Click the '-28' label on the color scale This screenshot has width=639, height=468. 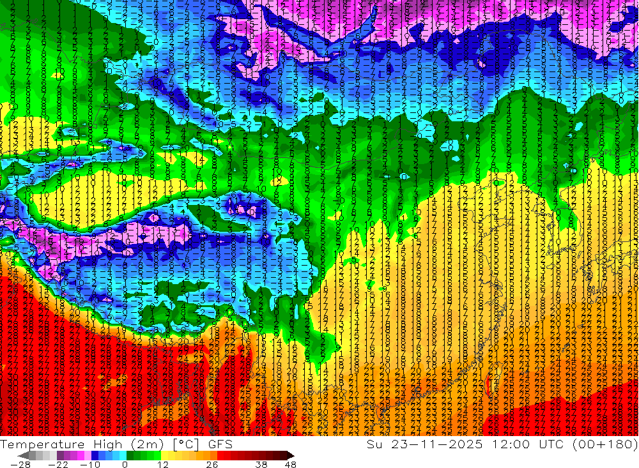[x=20, y=465]
